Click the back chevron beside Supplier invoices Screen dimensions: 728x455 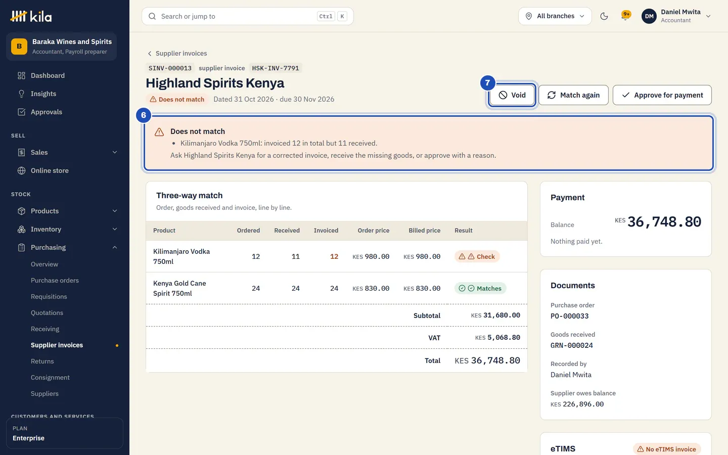click(150, 54)
